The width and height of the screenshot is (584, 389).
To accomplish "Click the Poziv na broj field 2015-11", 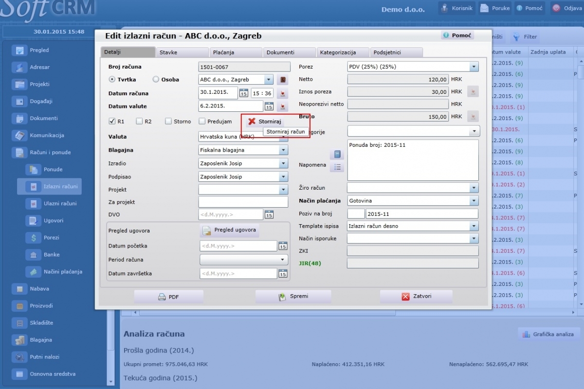I will [422, 213].
